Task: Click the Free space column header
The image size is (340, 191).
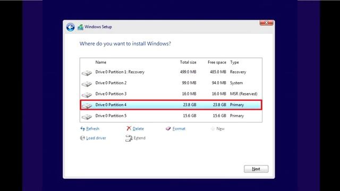Action: (x=217, y=63)
